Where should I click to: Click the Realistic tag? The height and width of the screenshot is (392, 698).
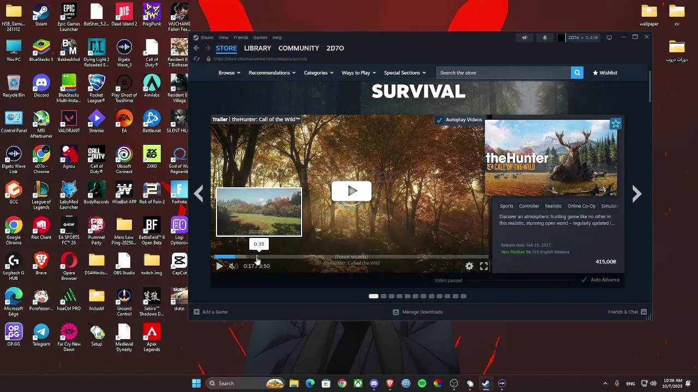pos(553,206)
